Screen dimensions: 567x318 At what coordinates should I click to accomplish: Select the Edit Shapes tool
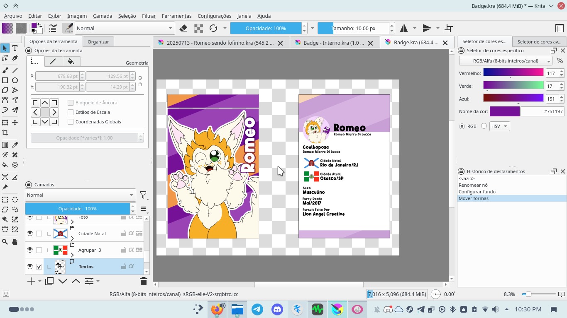tap(5, 58)
